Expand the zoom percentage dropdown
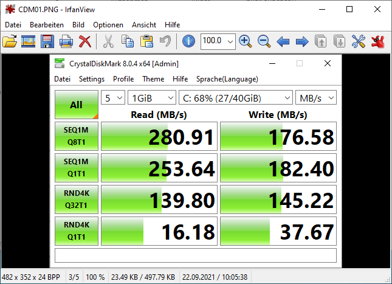The image size is (392, 284). (x=230, y=41)
